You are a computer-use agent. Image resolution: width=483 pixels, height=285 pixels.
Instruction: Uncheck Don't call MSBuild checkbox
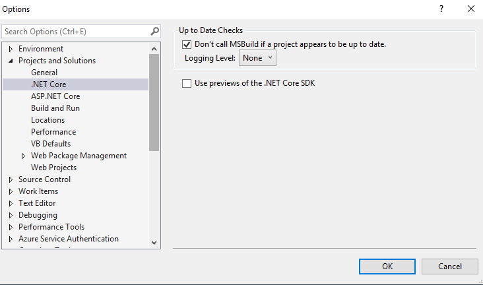187,44
